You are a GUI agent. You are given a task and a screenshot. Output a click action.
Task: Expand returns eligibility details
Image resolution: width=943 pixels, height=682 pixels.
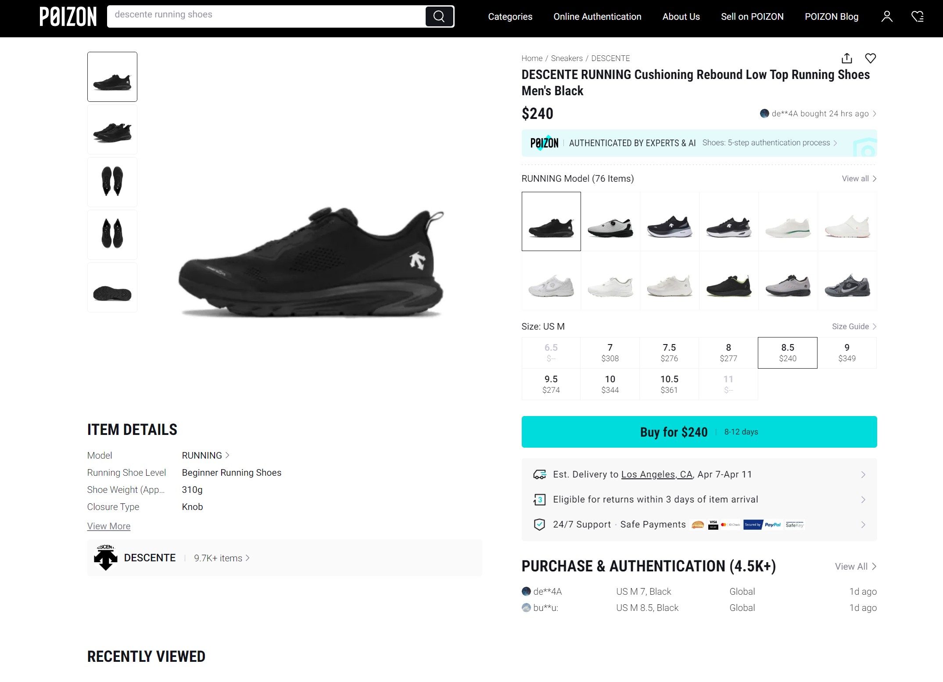click(x=863, y=499)
